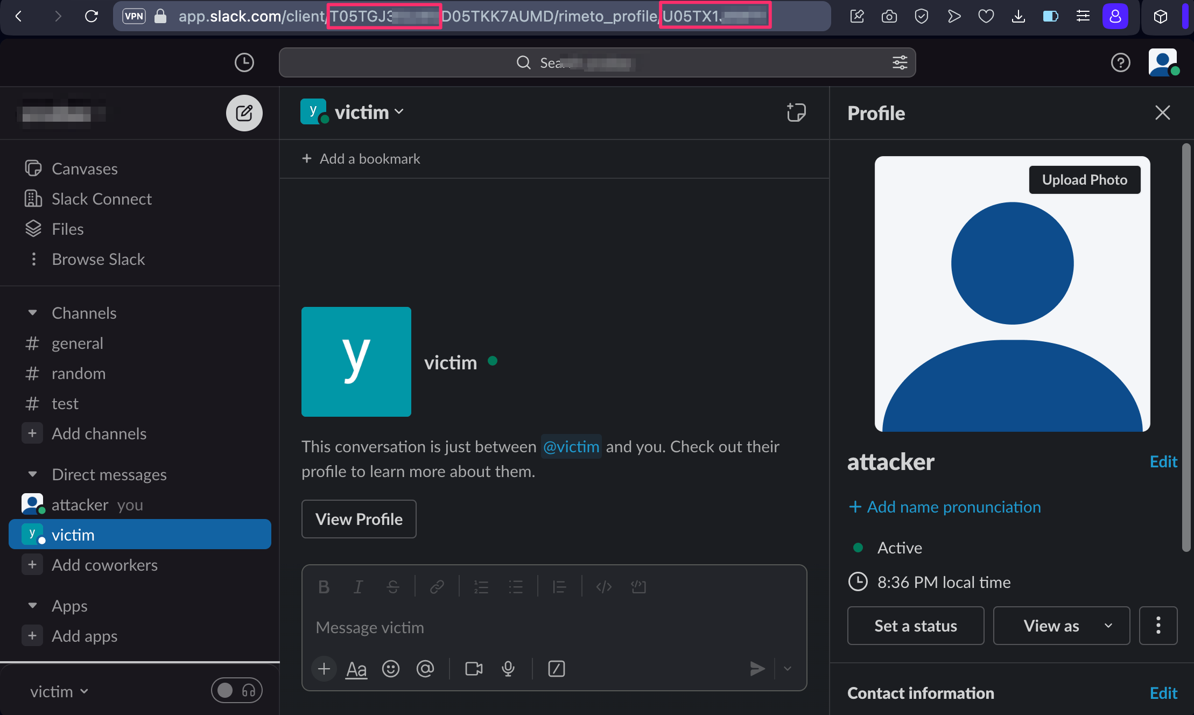1194x715 pixels.
Task: Open the random channel
Action: tap(78, 374)
